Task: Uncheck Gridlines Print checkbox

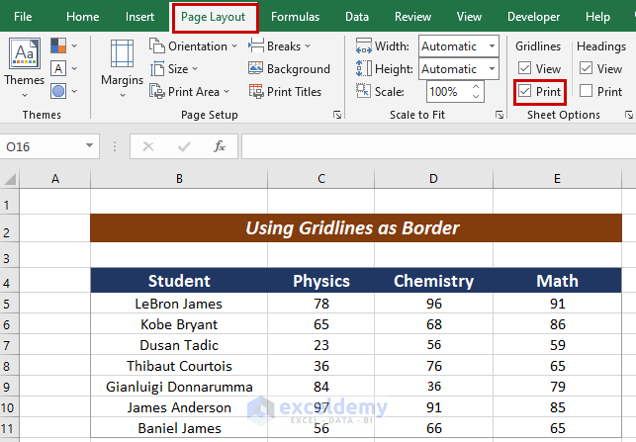Action: [x=525, y=92]
